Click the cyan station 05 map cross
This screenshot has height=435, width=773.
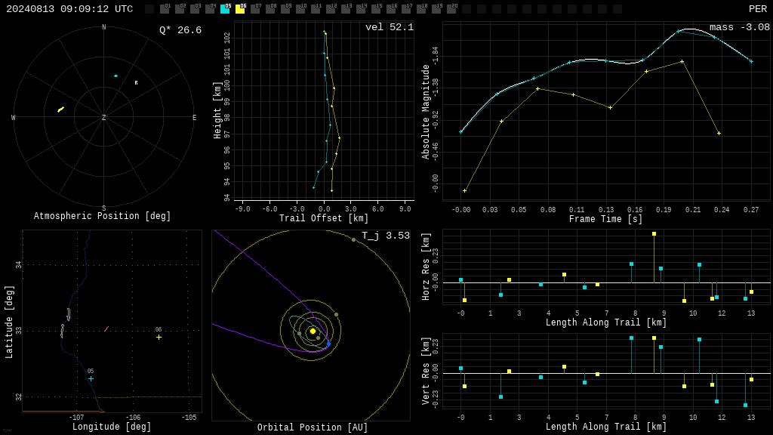[x=91, y=379]
